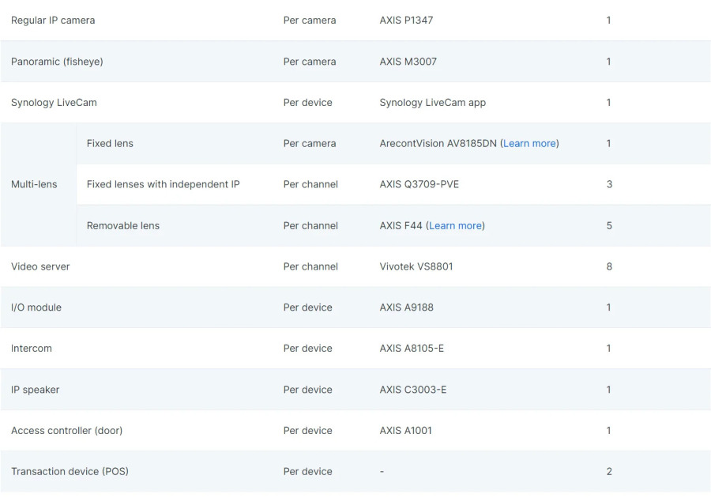Click 'Per camera' in the Panoramic row

click(310, 61)
